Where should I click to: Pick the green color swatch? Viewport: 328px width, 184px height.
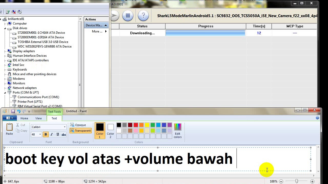pyautogui.click(x=153, y=125)
